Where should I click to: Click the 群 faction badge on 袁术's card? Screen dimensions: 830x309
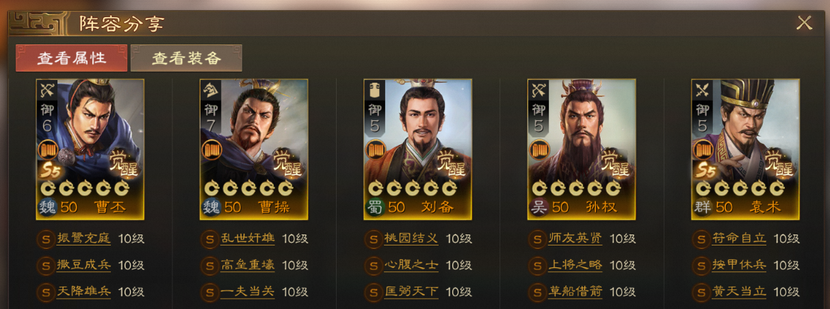click(x=703, y=207)
